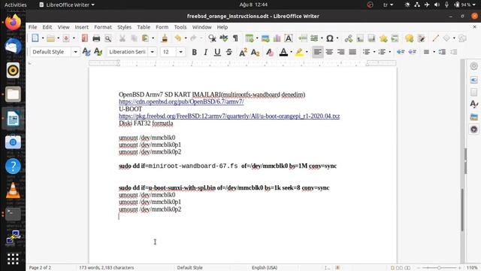This screenshot has height=271, width=481.
Task: Expand Paste options dropdown arrow
Action: click(153, 38)
